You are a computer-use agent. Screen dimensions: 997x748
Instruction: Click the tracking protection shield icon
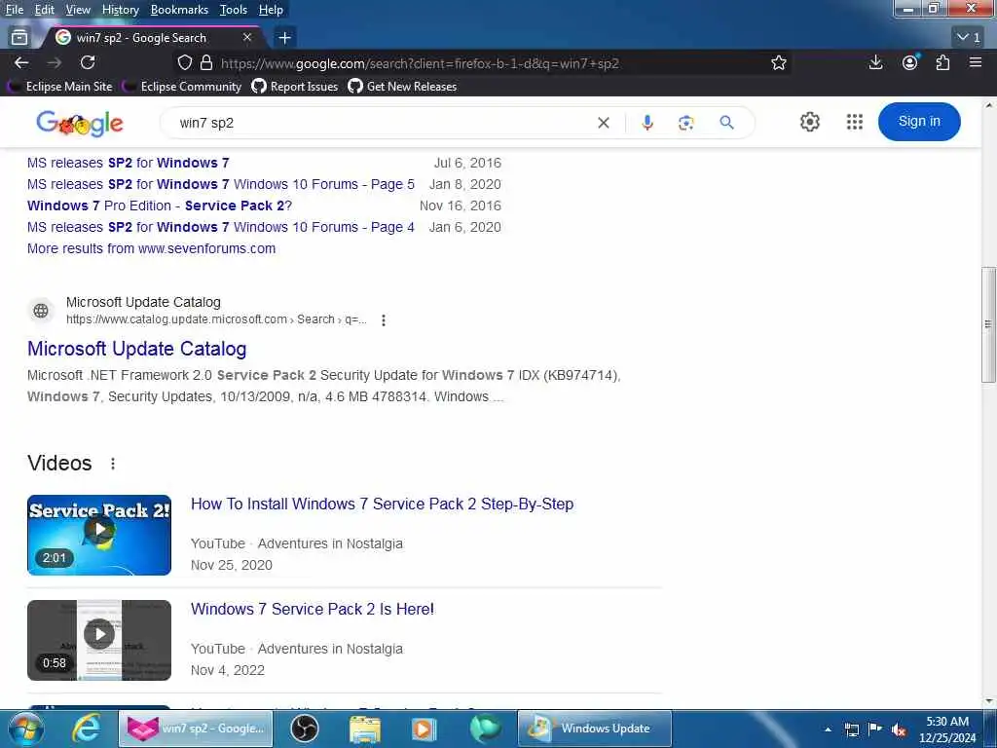click(184, 63)
